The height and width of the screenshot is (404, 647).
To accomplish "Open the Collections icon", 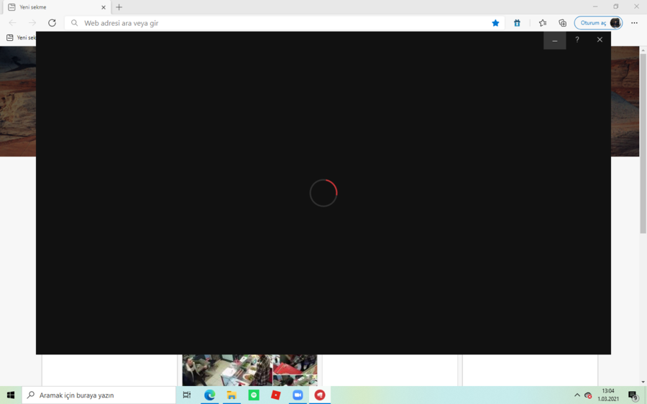I will pyautogui.click(x=562, y=23).
